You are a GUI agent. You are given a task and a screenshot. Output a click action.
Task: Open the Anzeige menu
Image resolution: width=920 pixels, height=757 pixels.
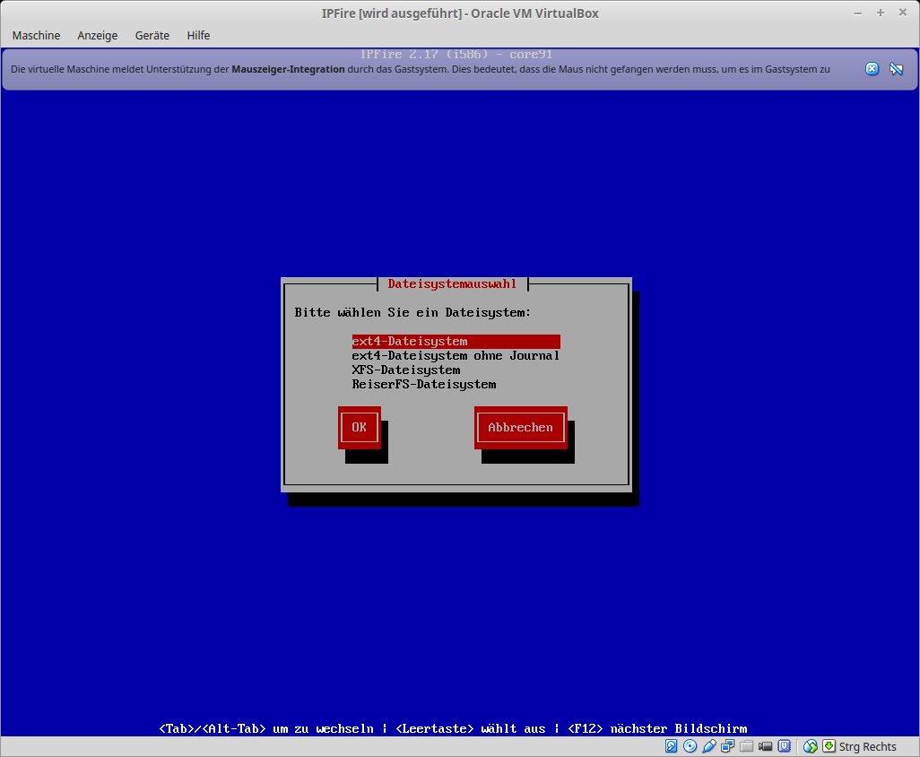[x=98, y=35]
